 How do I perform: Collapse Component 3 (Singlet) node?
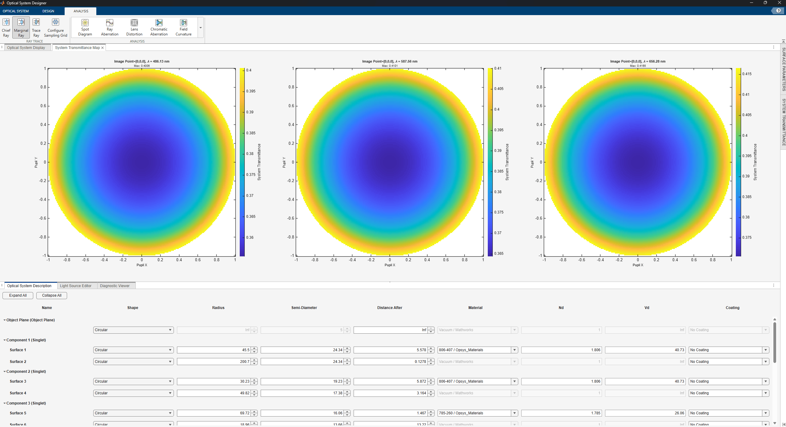5,403
